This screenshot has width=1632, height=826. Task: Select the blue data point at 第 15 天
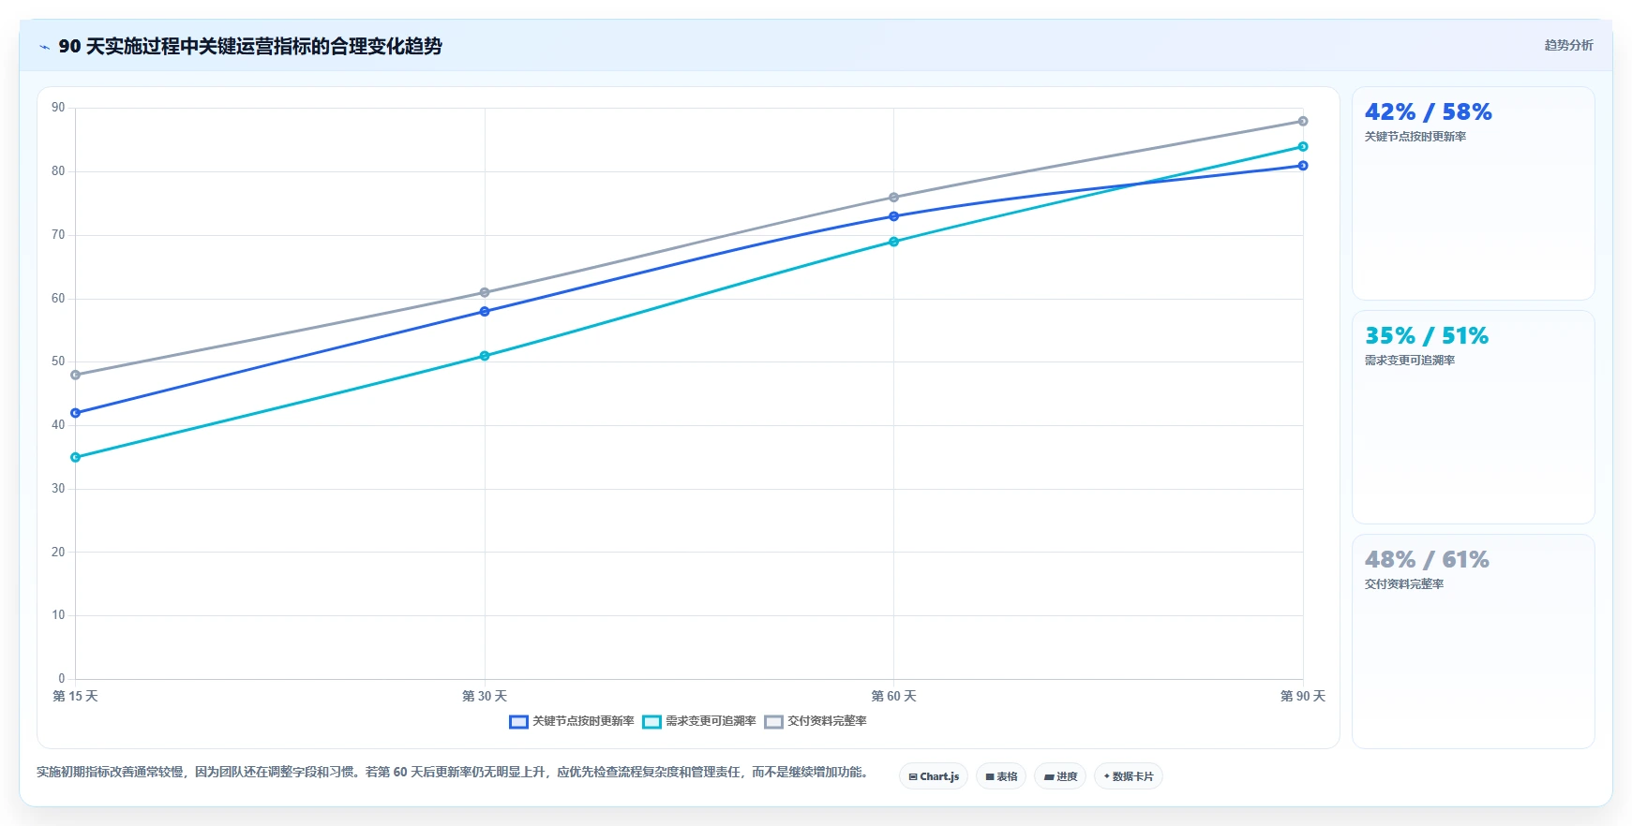(75, 413)
